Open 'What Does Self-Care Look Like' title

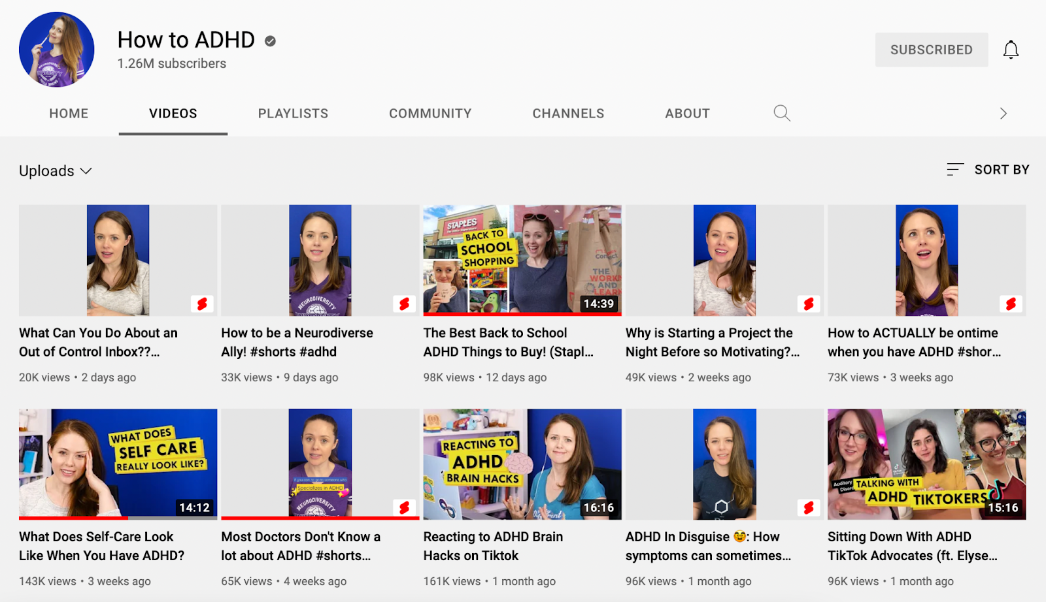(101, 546)
